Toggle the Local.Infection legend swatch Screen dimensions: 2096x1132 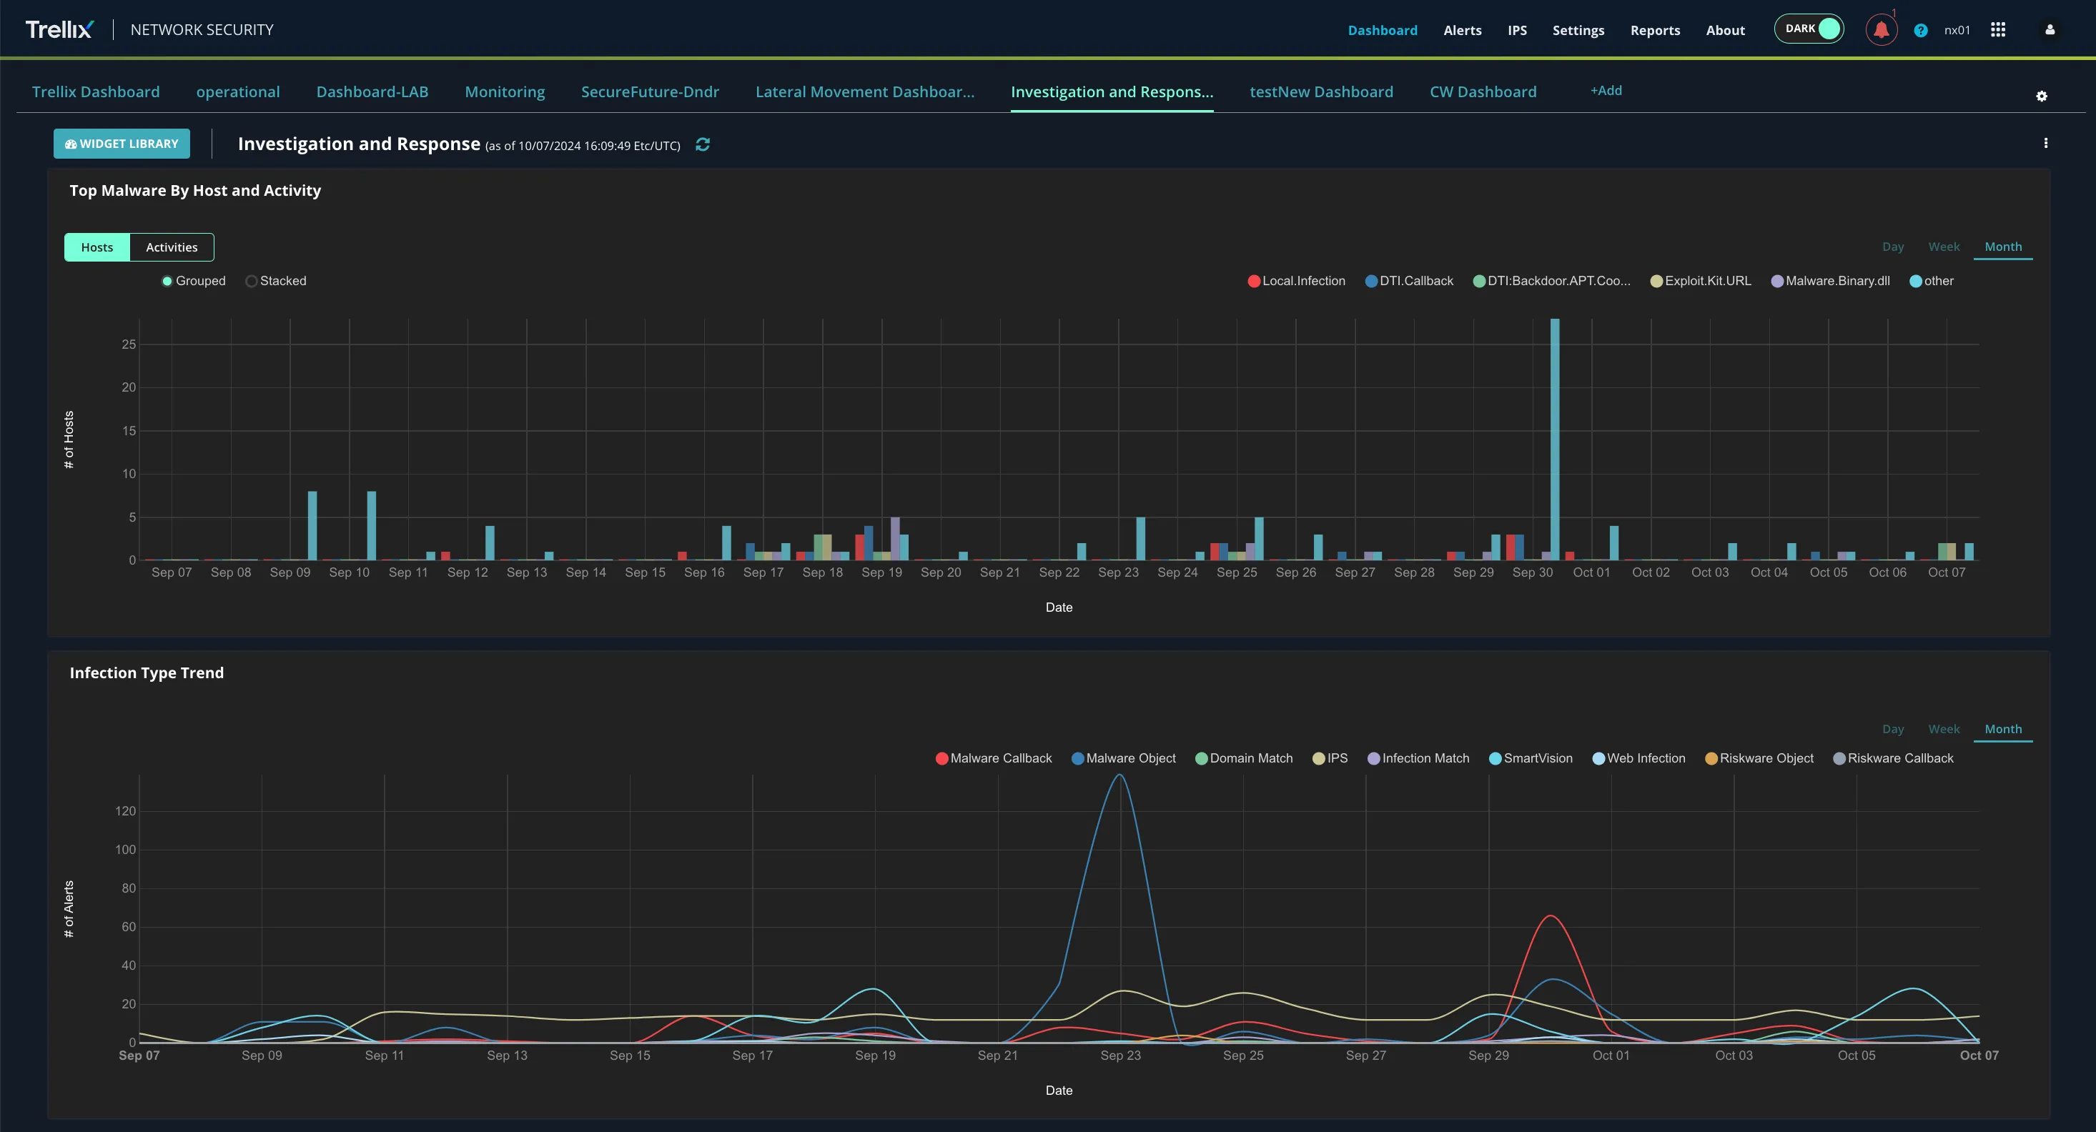tap(1253, 282)
